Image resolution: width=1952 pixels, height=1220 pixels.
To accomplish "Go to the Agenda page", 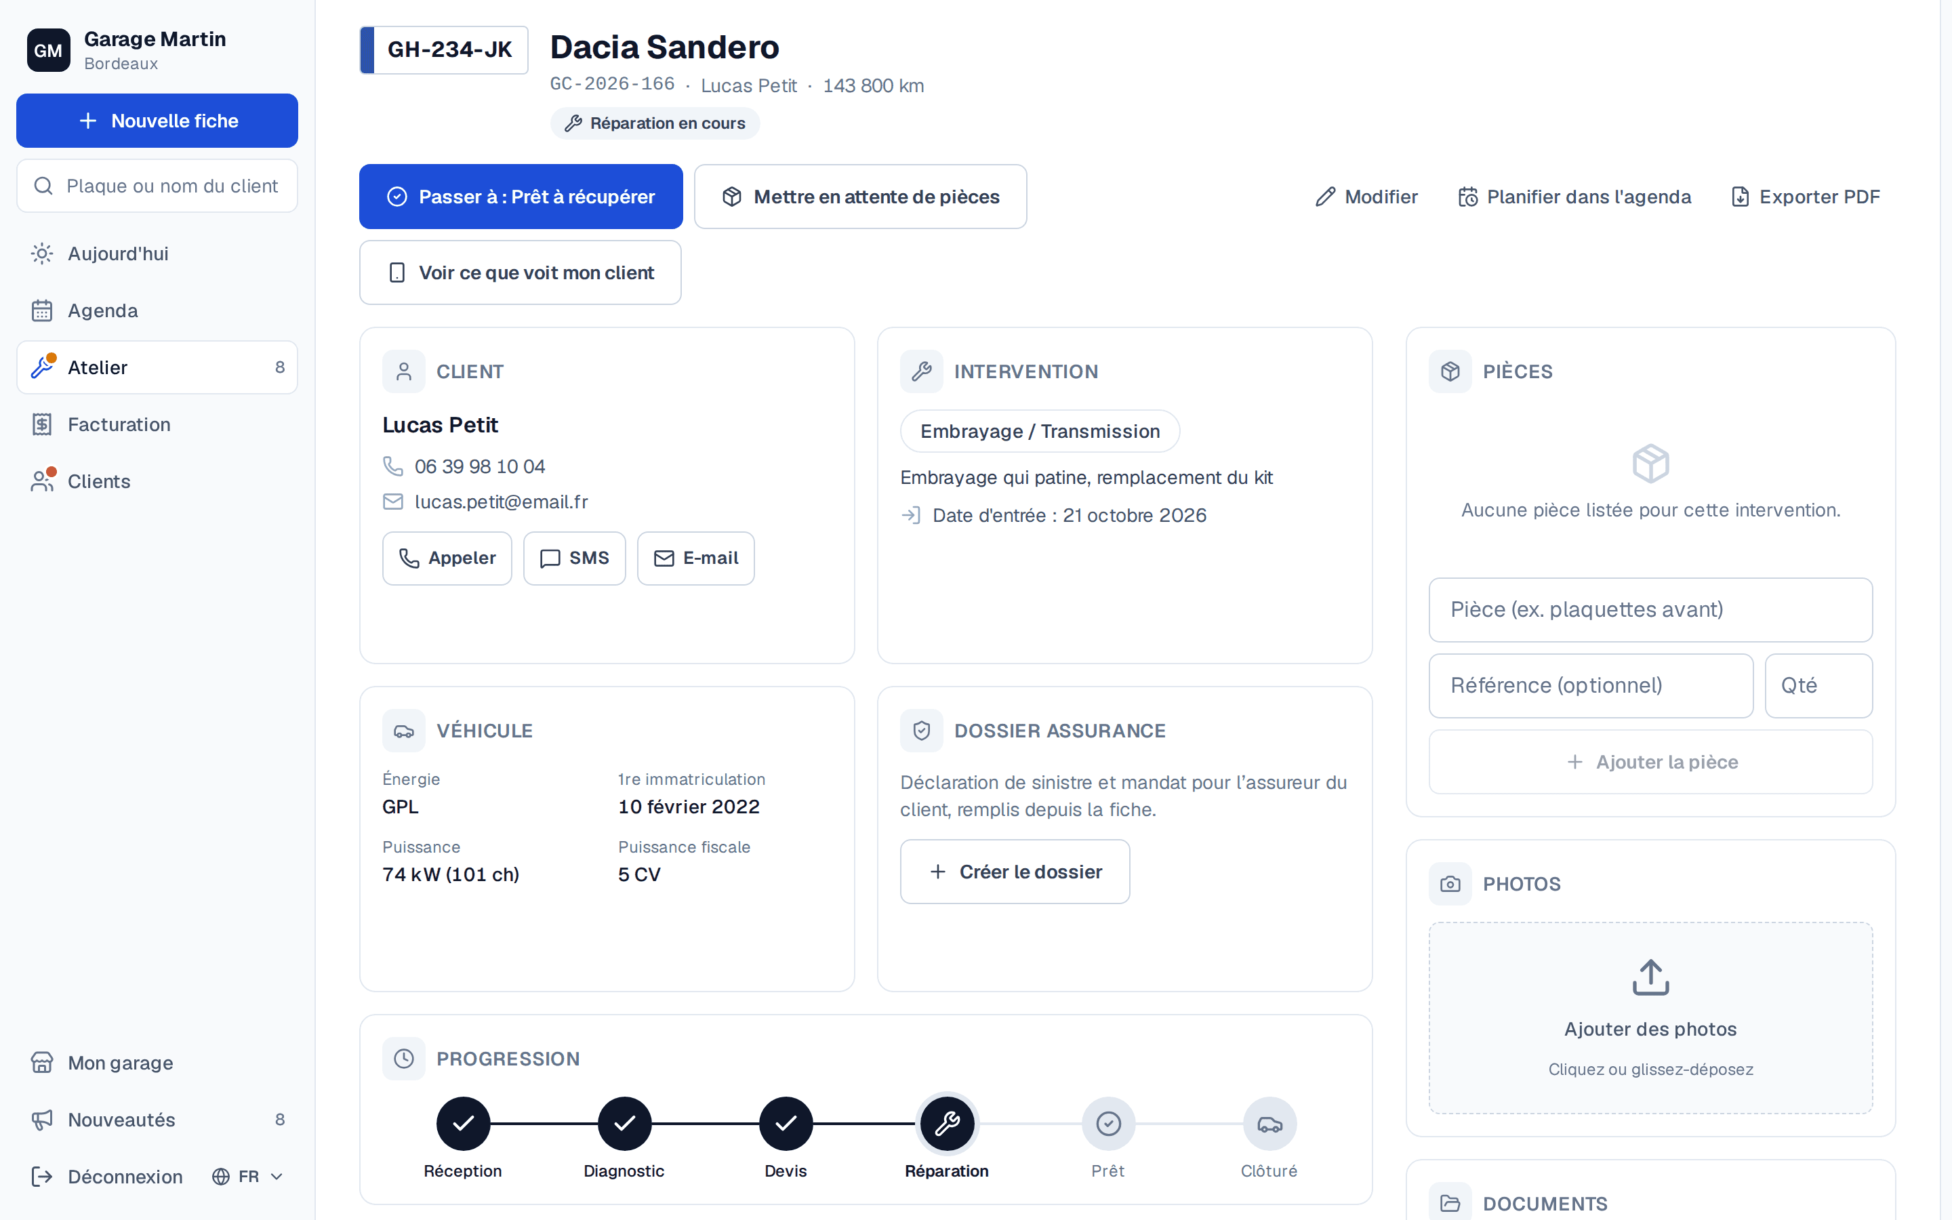I will point(157,310).
